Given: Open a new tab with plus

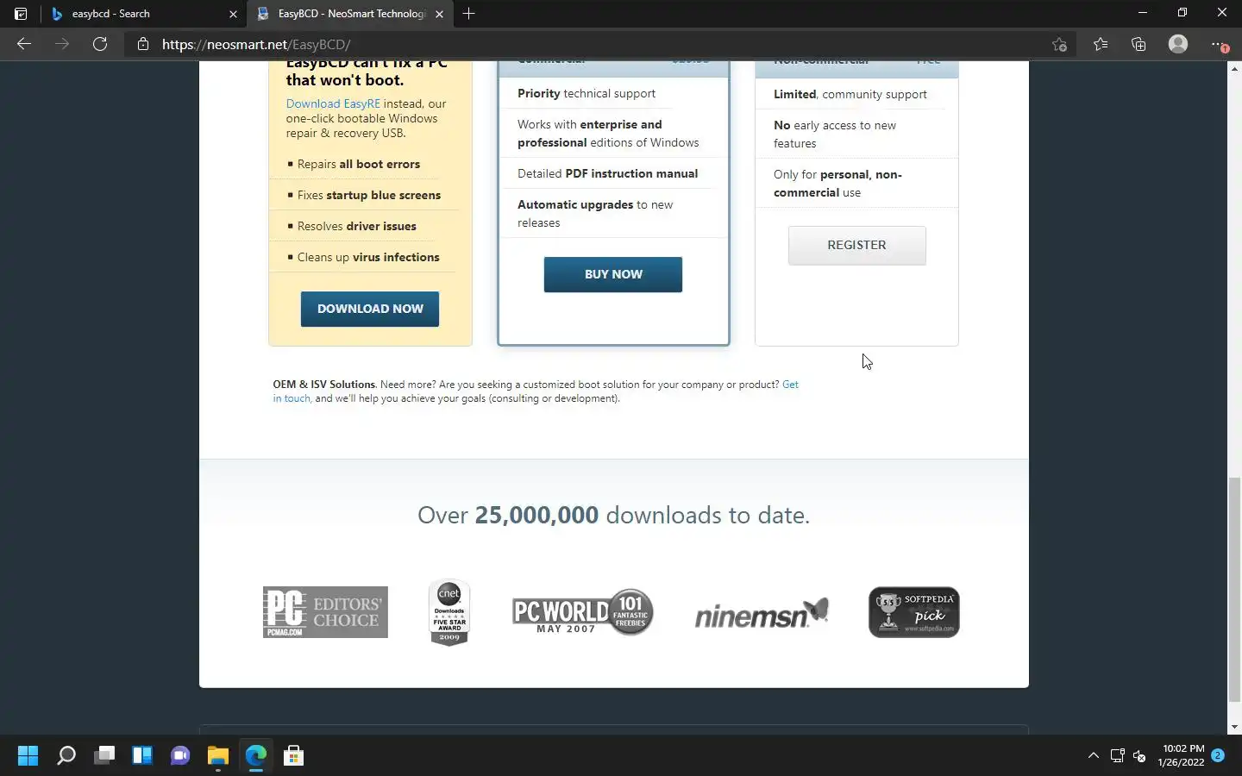Looking at the screenshot, I should click(x=468, y=14).
